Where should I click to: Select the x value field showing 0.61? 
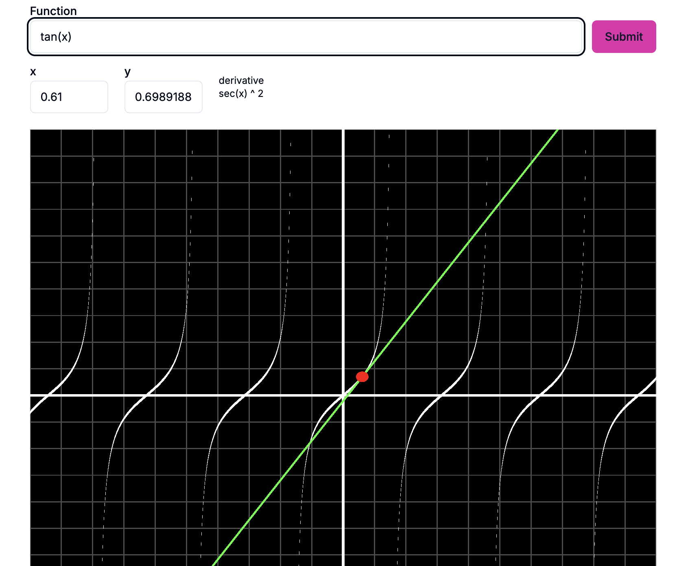tap(69, 97)
